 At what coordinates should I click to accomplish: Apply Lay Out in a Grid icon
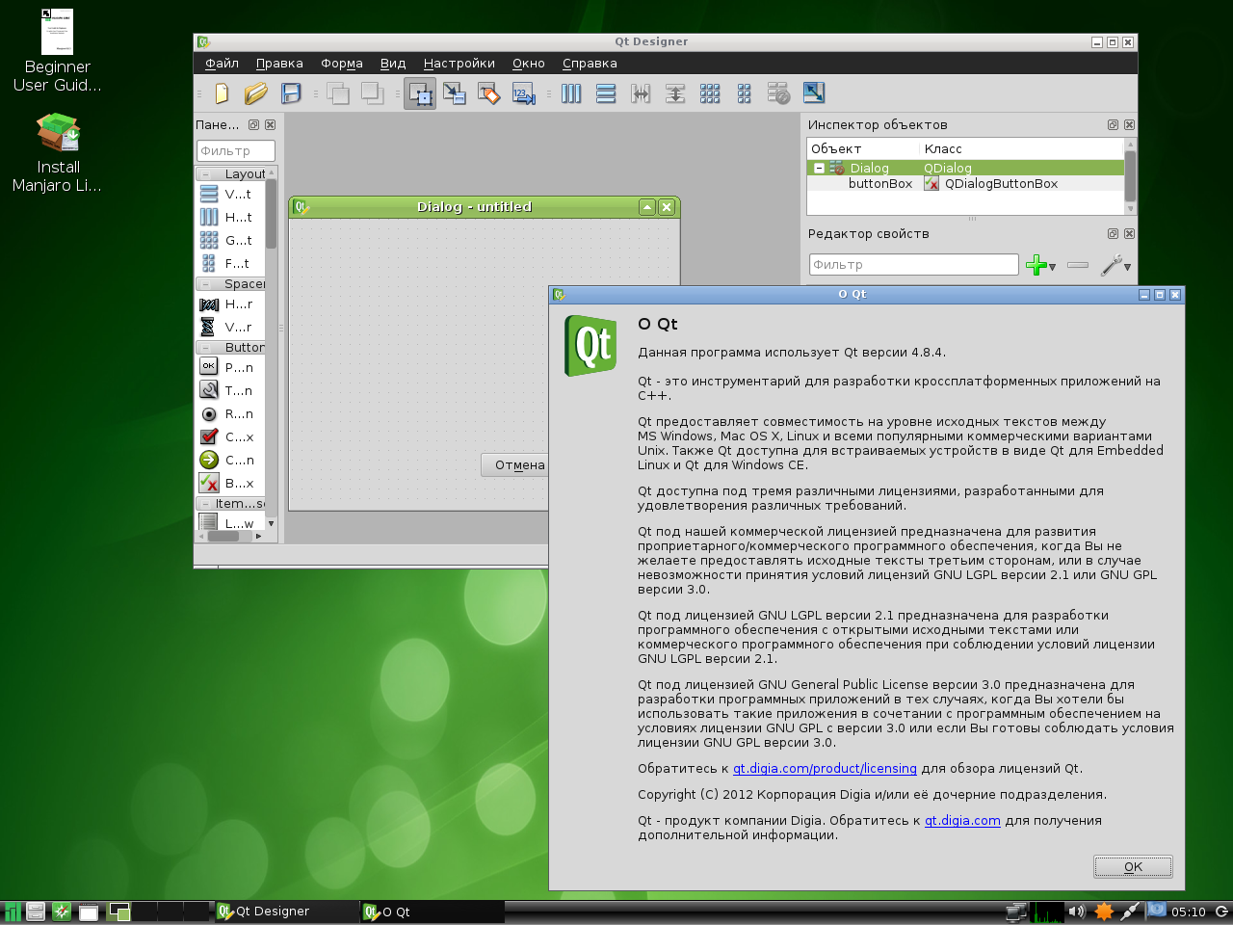point(710,93)
